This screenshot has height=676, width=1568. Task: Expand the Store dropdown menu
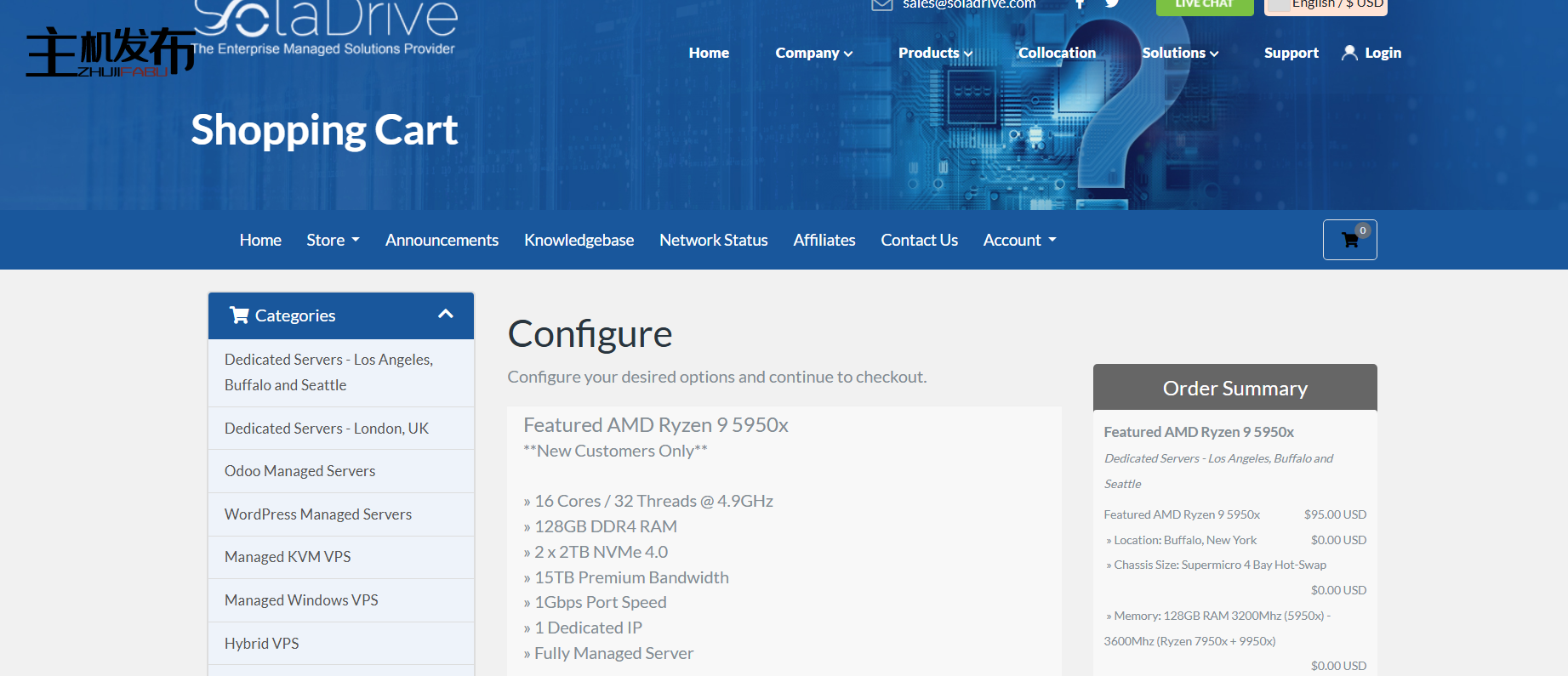(333, 241)
